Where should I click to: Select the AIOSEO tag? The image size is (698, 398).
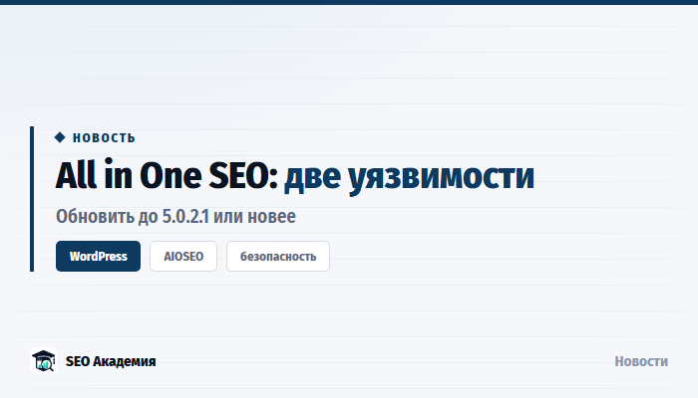pos(183,257)
